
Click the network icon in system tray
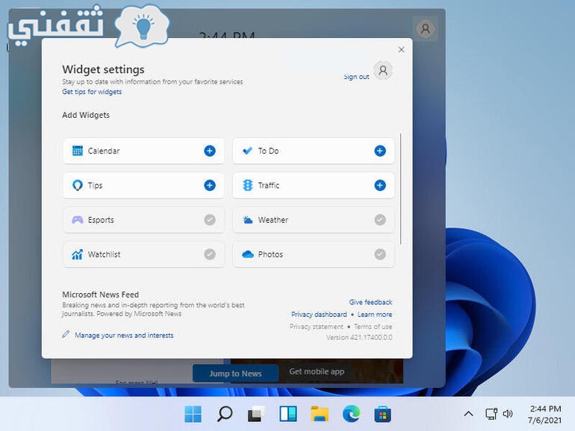pos(491,414)
